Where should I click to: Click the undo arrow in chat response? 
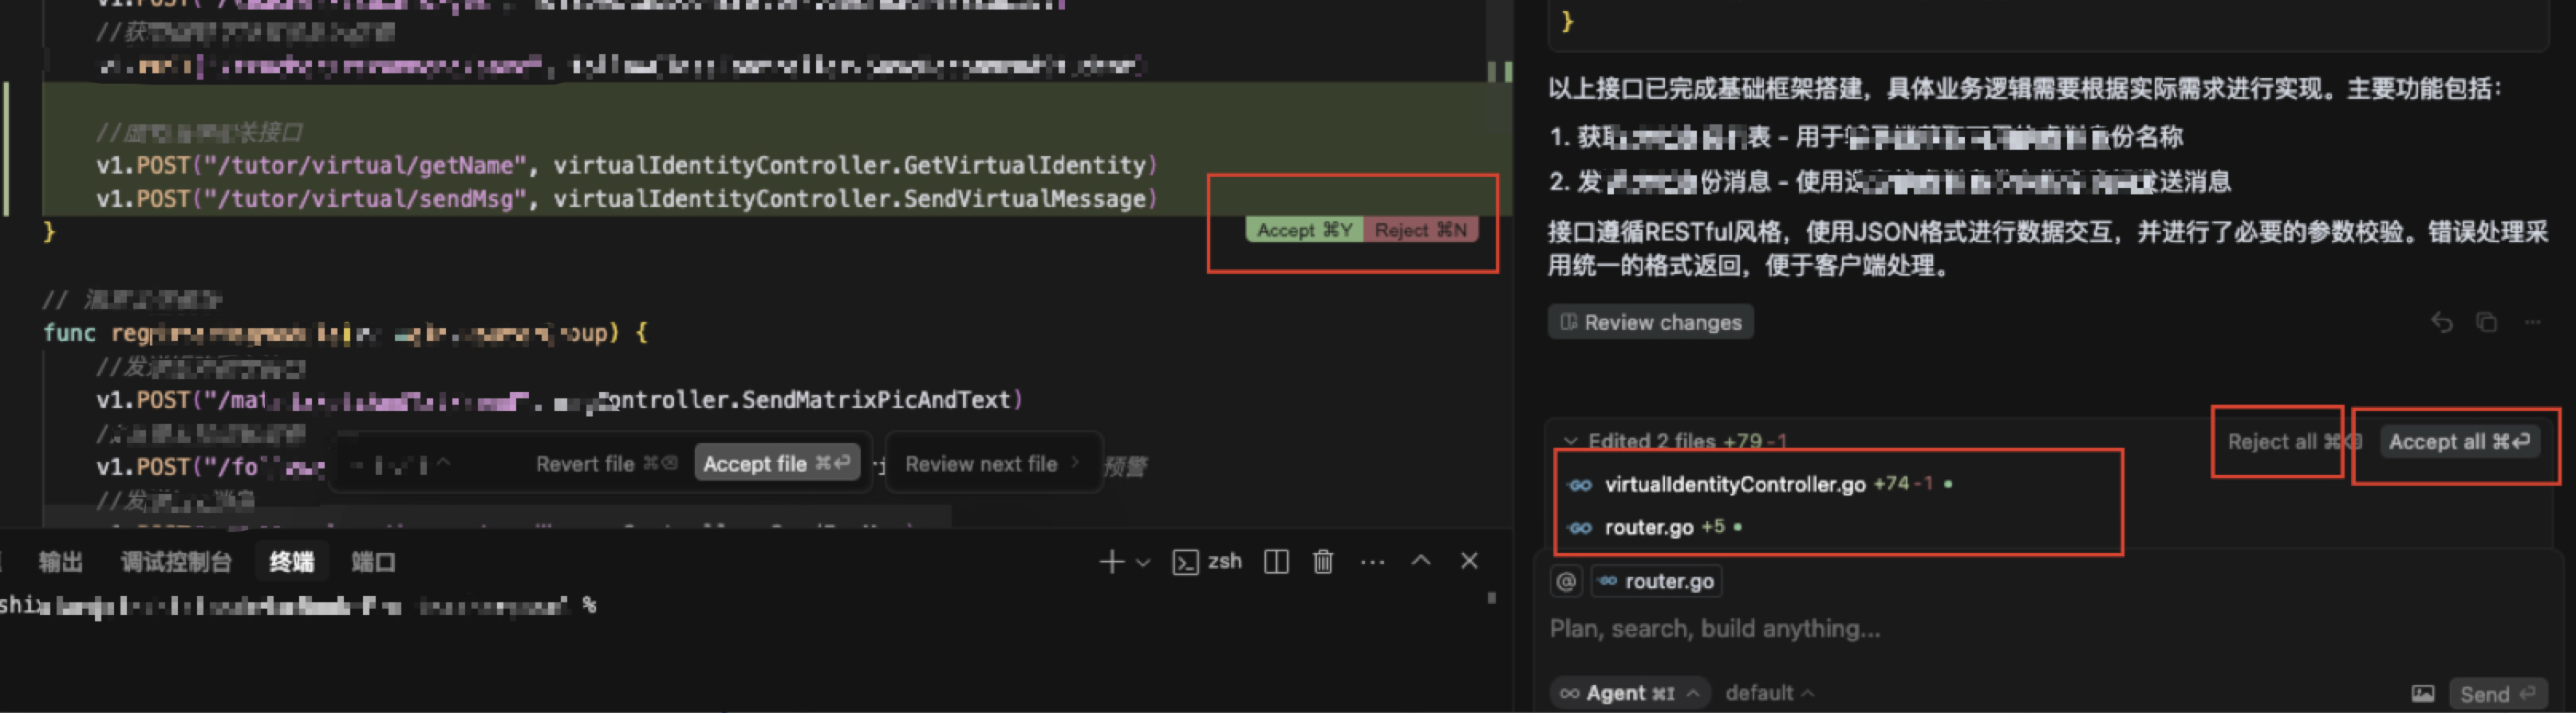coord(2441,323)
